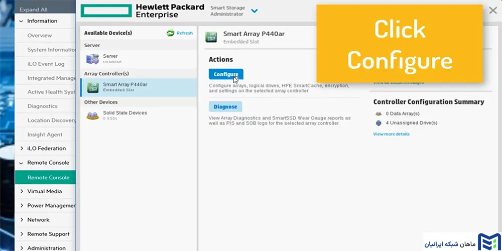This screenshot has height=251, width=502.
Task: Select Smart Array P440ar Embedded Slot row
Action: point(139,87)
